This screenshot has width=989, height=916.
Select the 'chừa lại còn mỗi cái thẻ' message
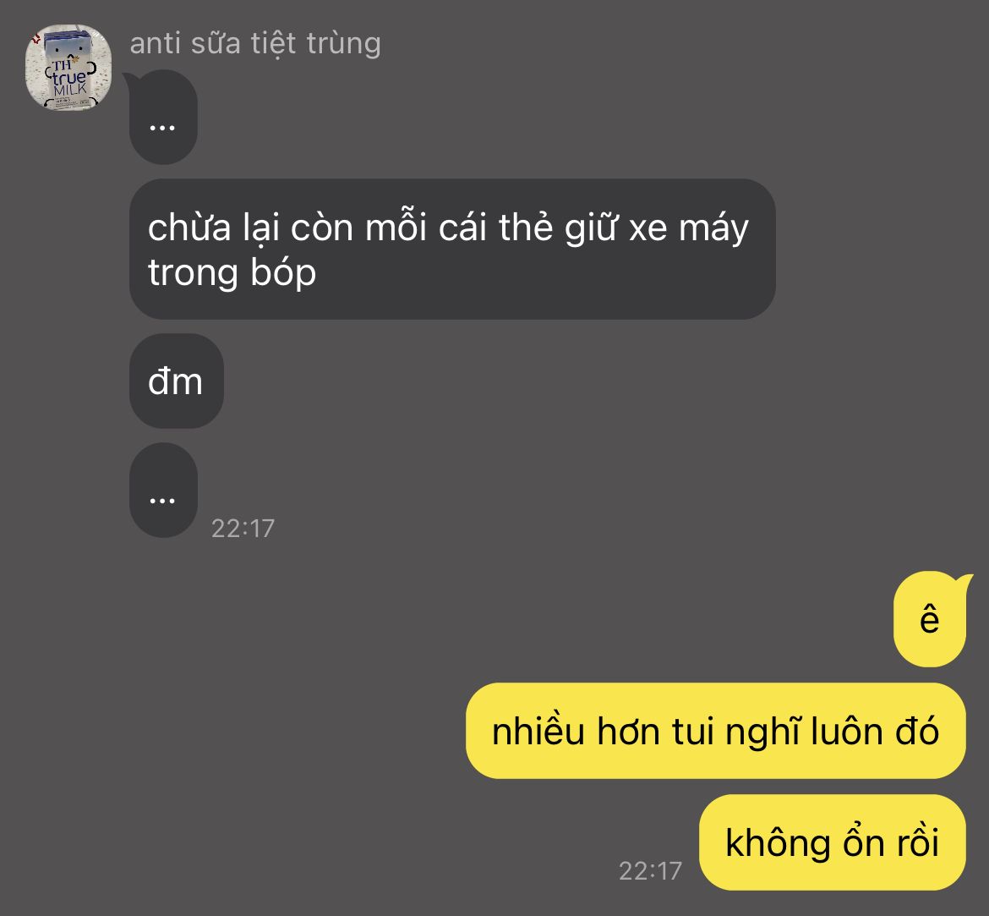coord(452,250)
